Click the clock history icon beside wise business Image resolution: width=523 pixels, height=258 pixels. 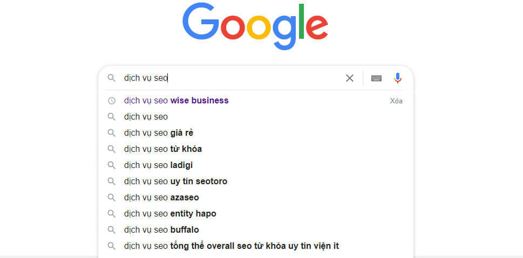(x=112, y=101)
